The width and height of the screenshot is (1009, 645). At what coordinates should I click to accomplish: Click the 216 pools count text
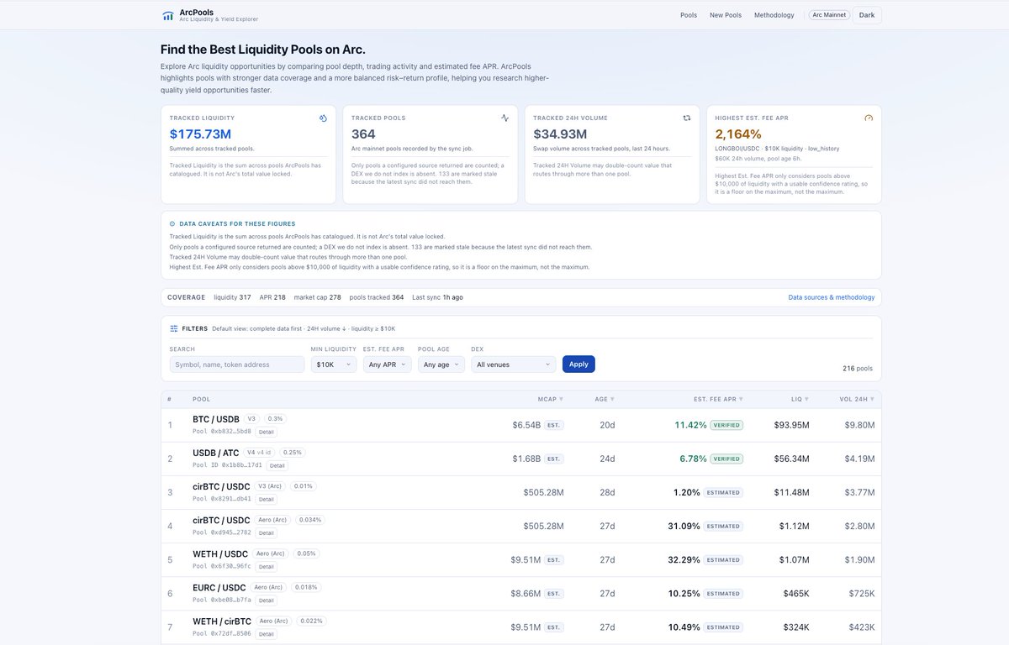(x=858, y=368)
